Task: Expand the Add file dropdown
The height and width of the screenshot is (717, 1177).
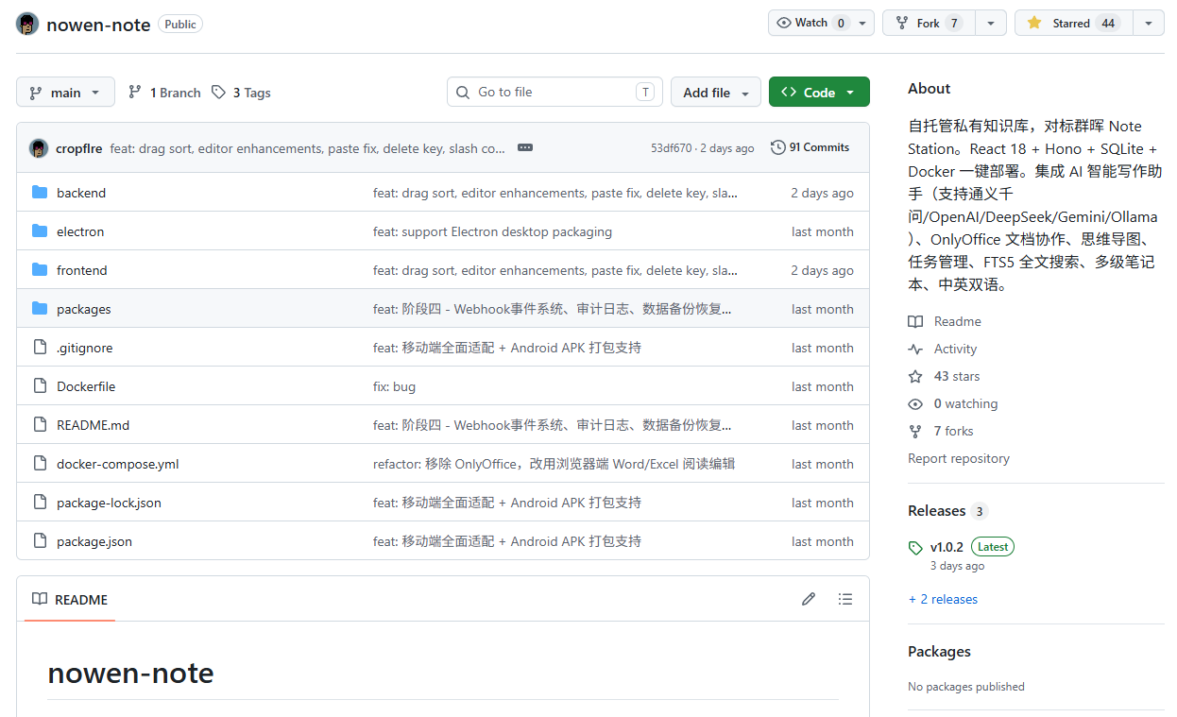Action: 716,93
